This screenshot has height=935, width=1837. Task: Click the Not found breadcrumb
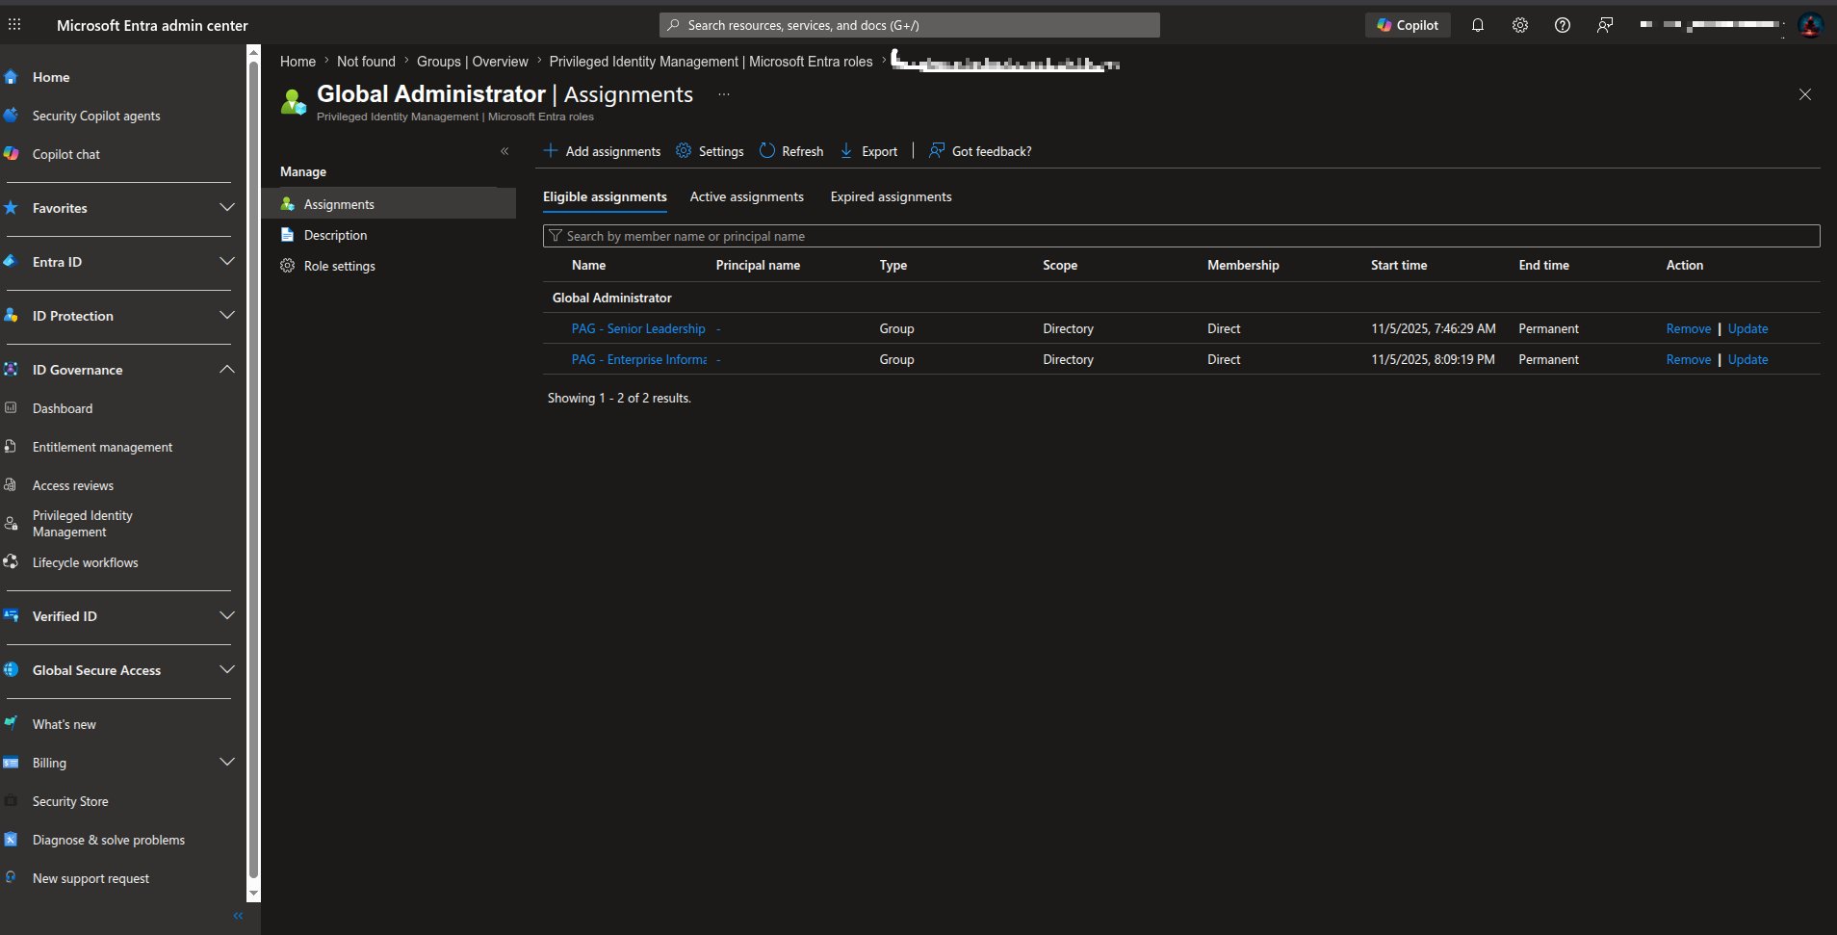[366, 62]
